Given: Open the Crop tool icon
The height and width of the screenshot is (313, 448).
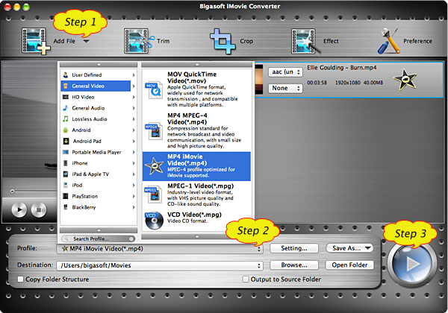Looking at the screenshot, I should click(223, 41).
